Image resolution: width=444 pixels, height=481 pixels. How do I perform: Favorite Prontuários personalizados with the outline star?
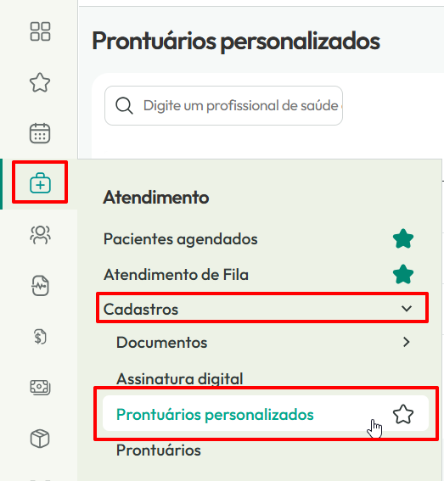pyautogui.click(x=403, y=414)
